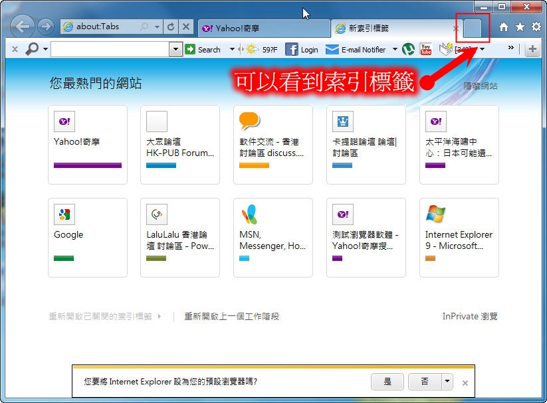Open the weather 59°F toolbar item
547x403 pixels.
[x=262, y=50]
